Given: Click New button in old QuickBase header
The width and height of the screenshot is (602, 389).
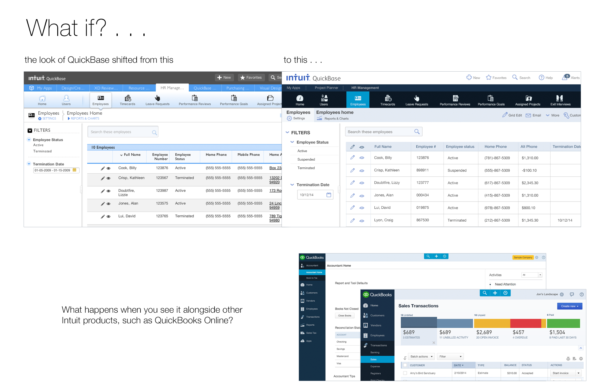Looking at the screenshot, I should (224, 78).
